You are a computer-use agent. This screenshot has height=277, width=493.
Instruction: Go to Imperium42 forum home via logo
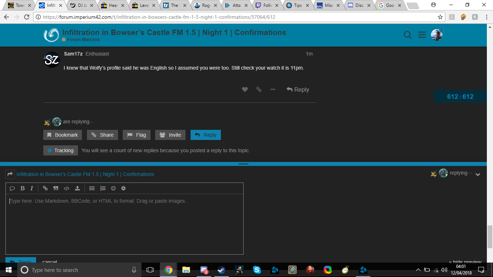[x=51, y=35]
